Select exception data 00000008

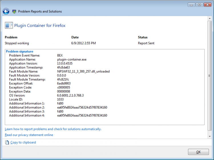tap(64, 91)
